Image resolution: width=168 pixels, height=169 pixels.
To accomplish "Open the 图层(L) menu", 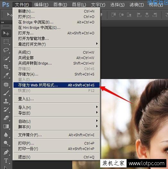I will (79, 4).
